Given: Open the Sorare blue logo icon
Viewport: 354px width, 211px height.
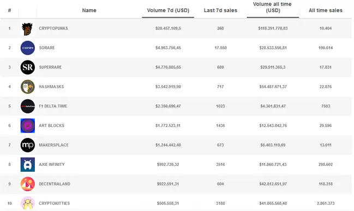Looking at the screenshot, I should tap(27, 48).
